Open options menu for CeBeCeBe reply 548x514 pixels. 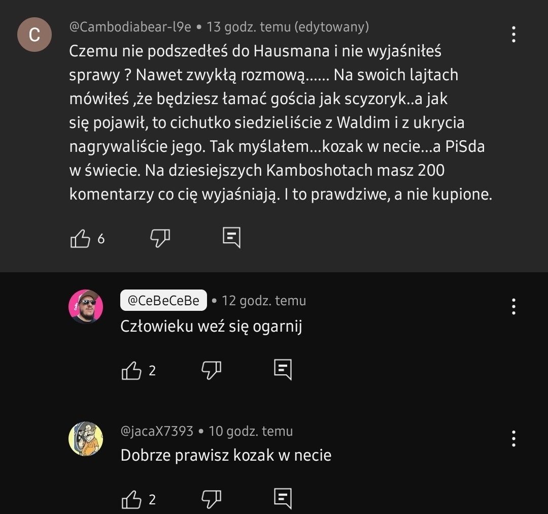pyautogui.click(x=513, y=306)
